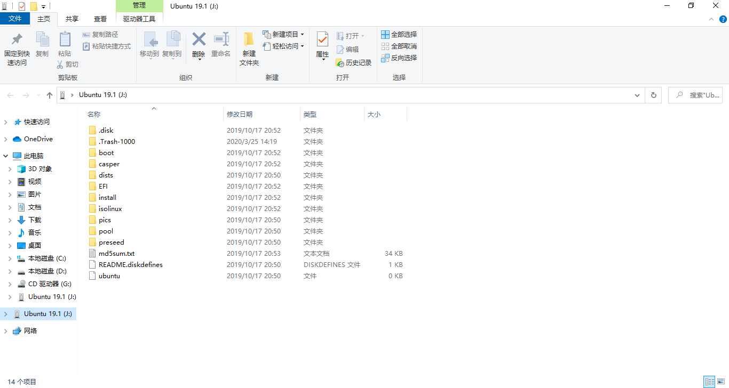Switch to Large icons view layout
This screenshot has width=729, height=388.
[x=722, y=382]
